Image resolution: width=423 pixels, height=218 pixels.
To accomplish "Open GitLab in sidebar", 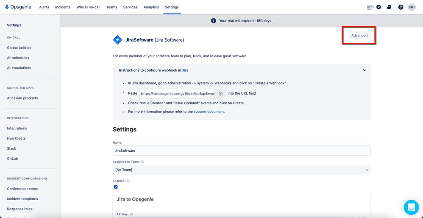I will tap(12, 159).
